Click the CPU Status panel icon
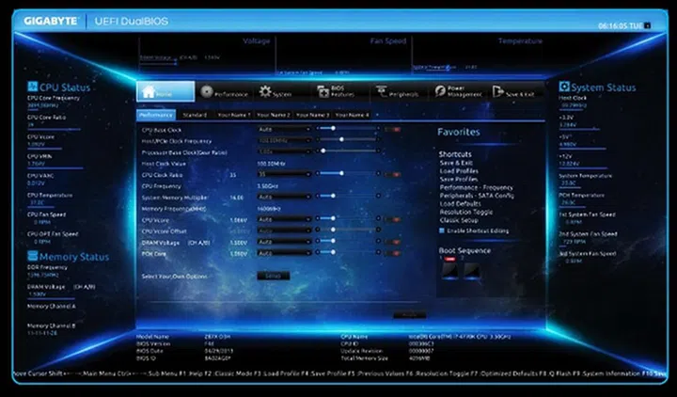Image resolution: width=677 pixels, height=397 pixels. pos(32,87)
